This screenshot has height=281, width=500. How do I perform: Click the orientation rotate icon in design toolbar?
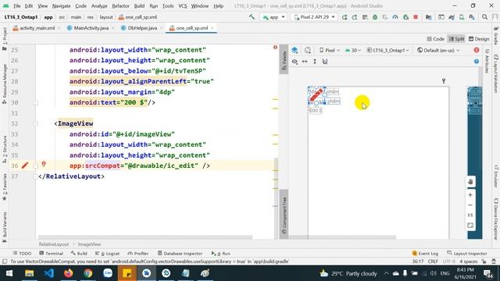pyautogui.click(x=307, y=50)
